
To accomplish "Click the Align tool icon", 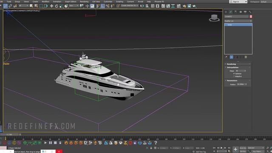I will tap(147, 6).
